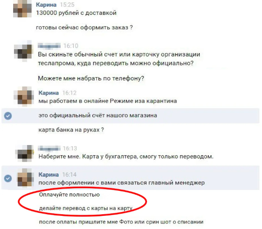
Task: Select the '130000 рублей с доставкой' message
Action: click(76, 13)
